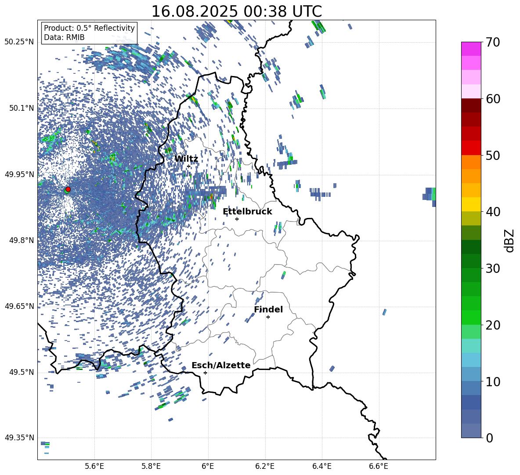
Task: Click the 6.2°E longitude label
Action: 265,466
